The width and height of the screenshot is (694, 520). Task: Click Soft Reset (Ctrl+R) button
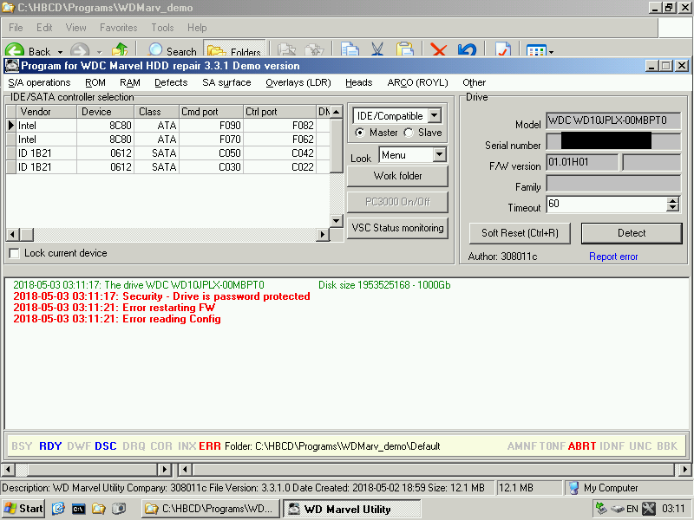pos(520,233)
